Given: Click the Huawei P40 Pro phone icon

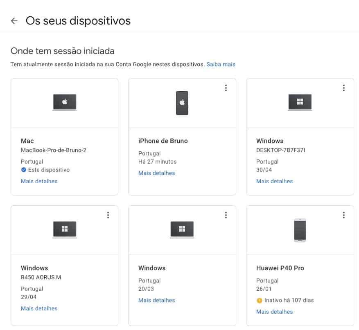Looking at the screenshot, I should 300,230.
